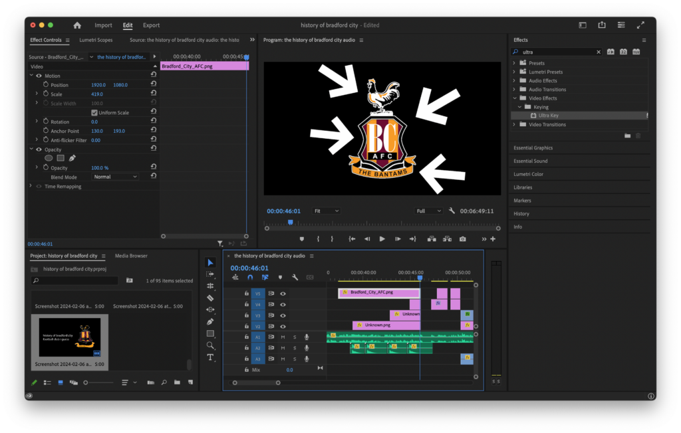
Task: Open the Full playback resolution dropdown
Action: click(x=428, y=211)
